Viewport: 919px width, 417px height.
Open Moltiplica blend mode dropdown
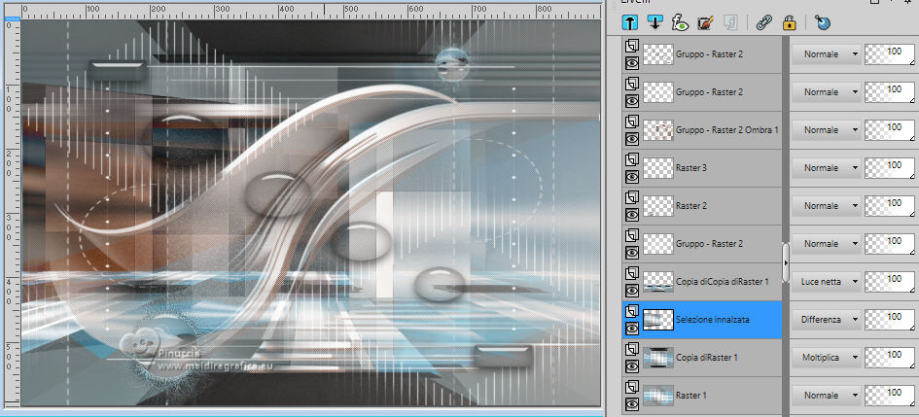[826, 358]
